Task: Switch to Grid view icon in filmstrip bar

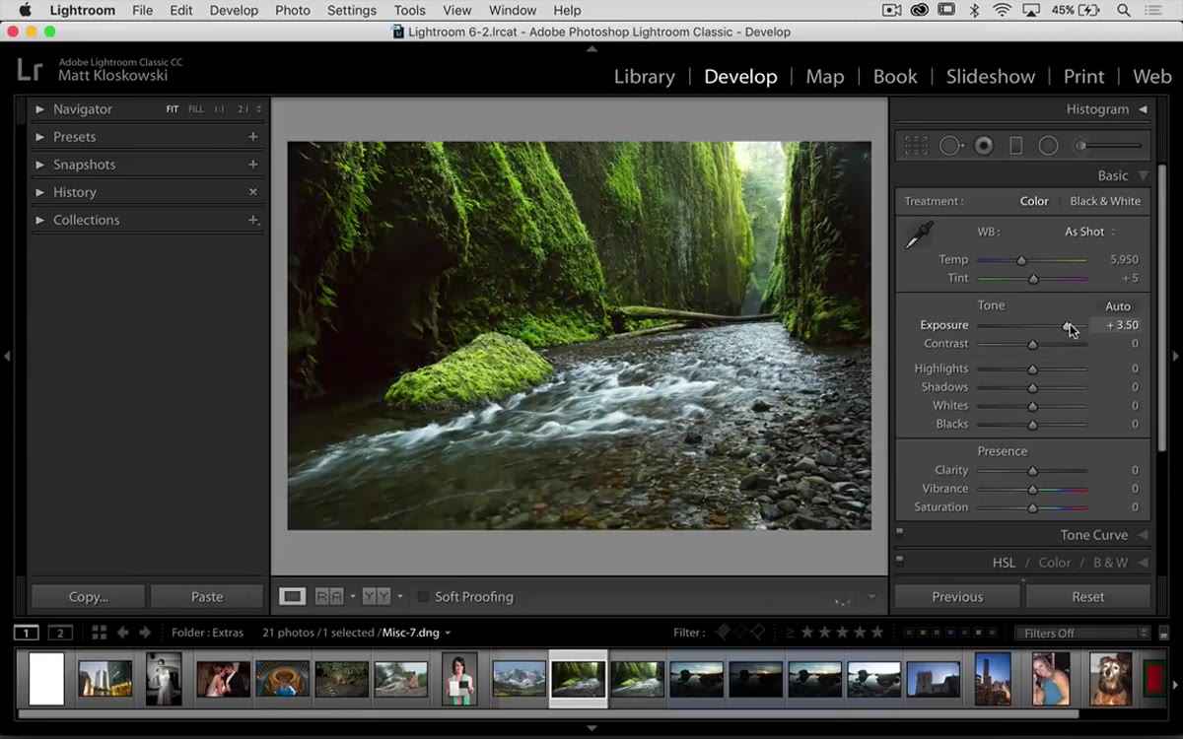Action: (99, 633)
